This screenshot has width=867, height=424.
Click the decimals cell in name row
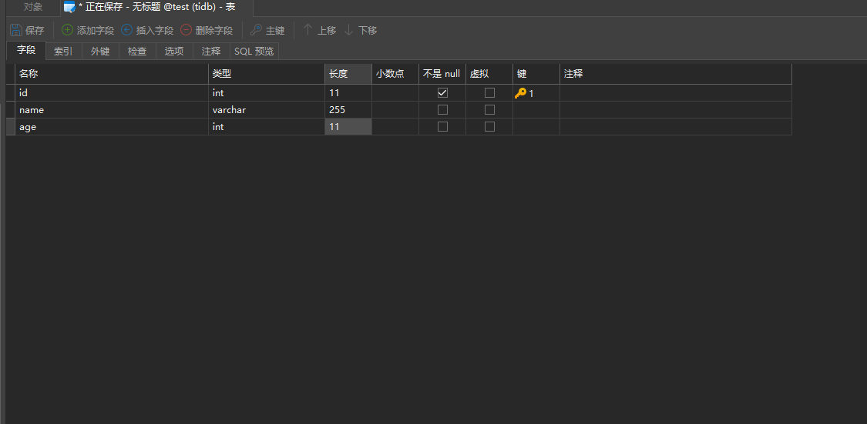point(395,110)
